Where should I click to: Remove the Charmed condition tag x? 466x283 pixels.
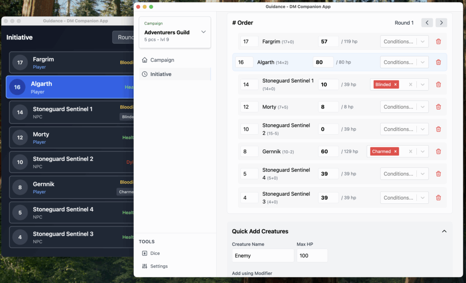pos(395,152)
